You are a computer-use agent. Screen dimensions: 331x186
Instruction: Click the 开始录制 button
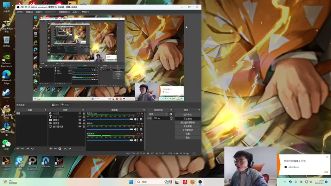point(188,126)
